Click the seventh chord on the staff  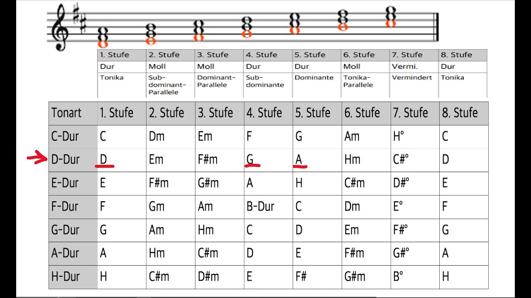coord(391,17)
